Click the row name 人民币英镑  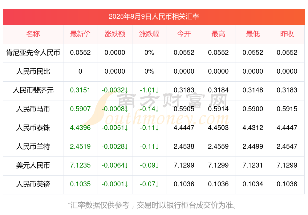[x=33, y=184]
